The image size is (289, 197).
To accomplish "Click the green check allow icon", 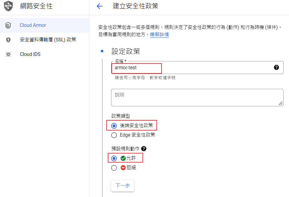I will click(123, 158).
